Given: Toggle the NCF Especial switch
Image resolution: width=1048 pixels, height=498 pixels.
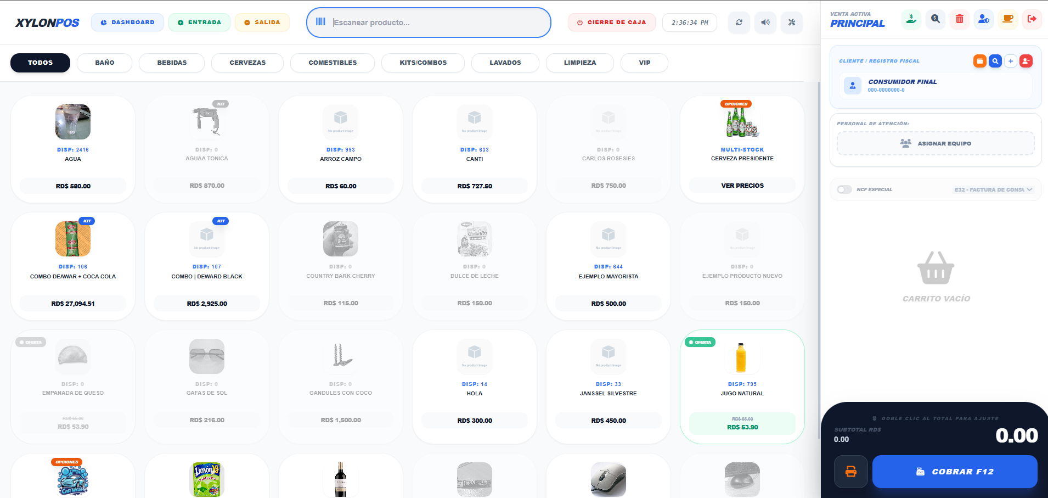Looking at the screenshot, I should pos(844,189).
